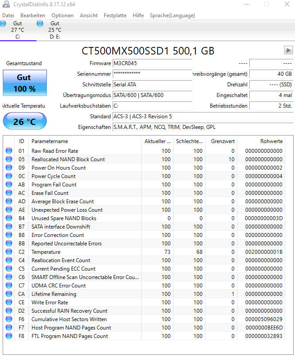The width and height of the screenshot is (295, 357).
Task: Click the disk title CT500MX500SSD1 500,1 GB
Action: [x=148, y=51]
